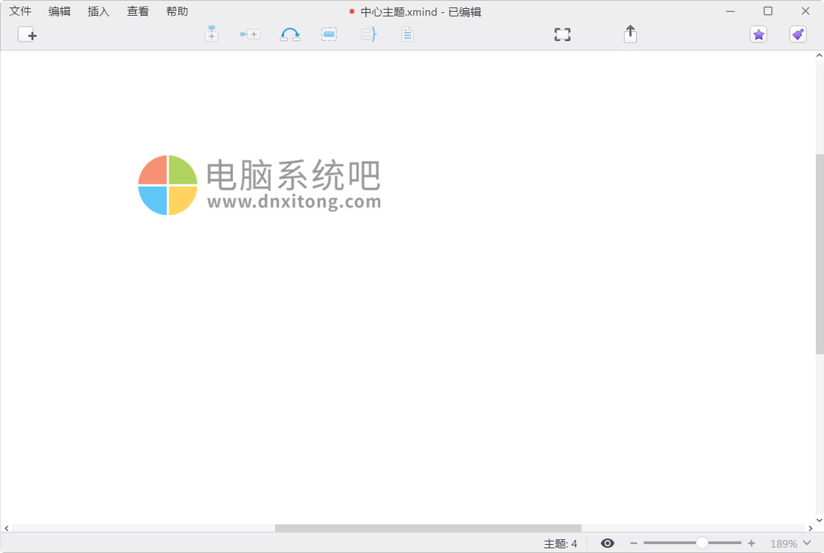The height and width of the screenshot is (553, 824).
Task: Enter full-screen ZEN mode
Action: click(562, 34)
